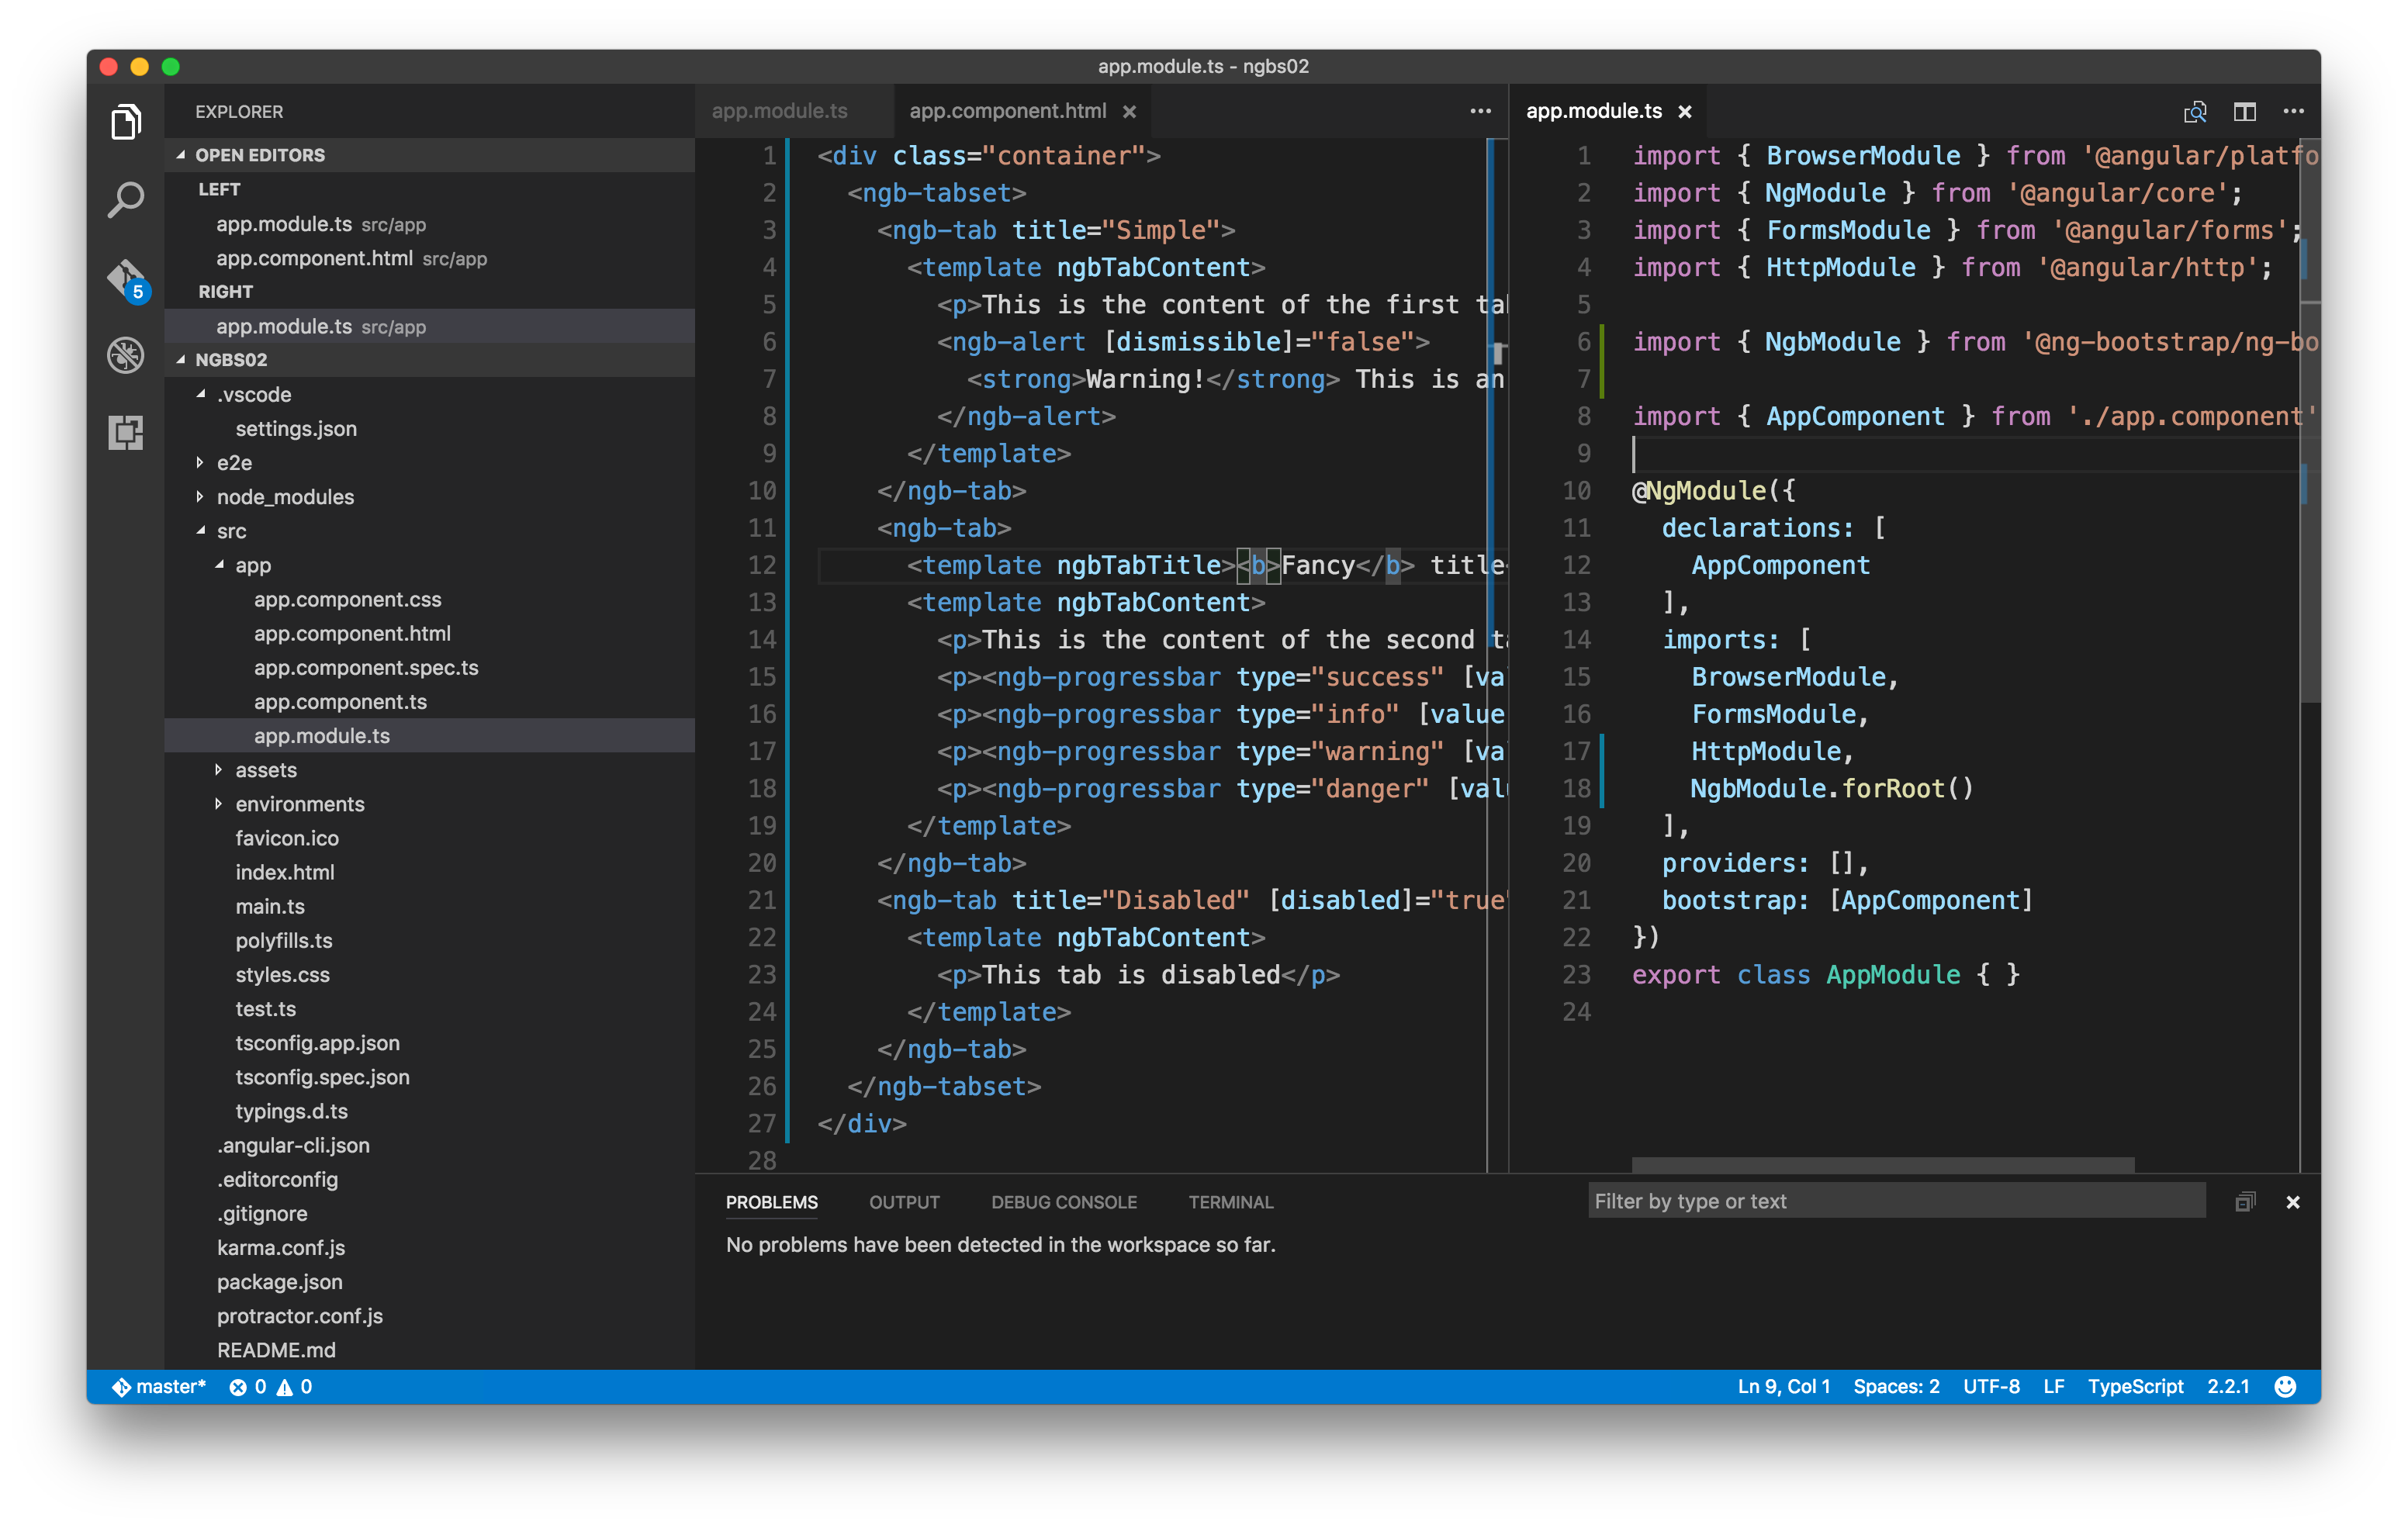Collapse the OPEN EDITORS section
This screenshot has height=1528, width=2408.
click(250, 155)
